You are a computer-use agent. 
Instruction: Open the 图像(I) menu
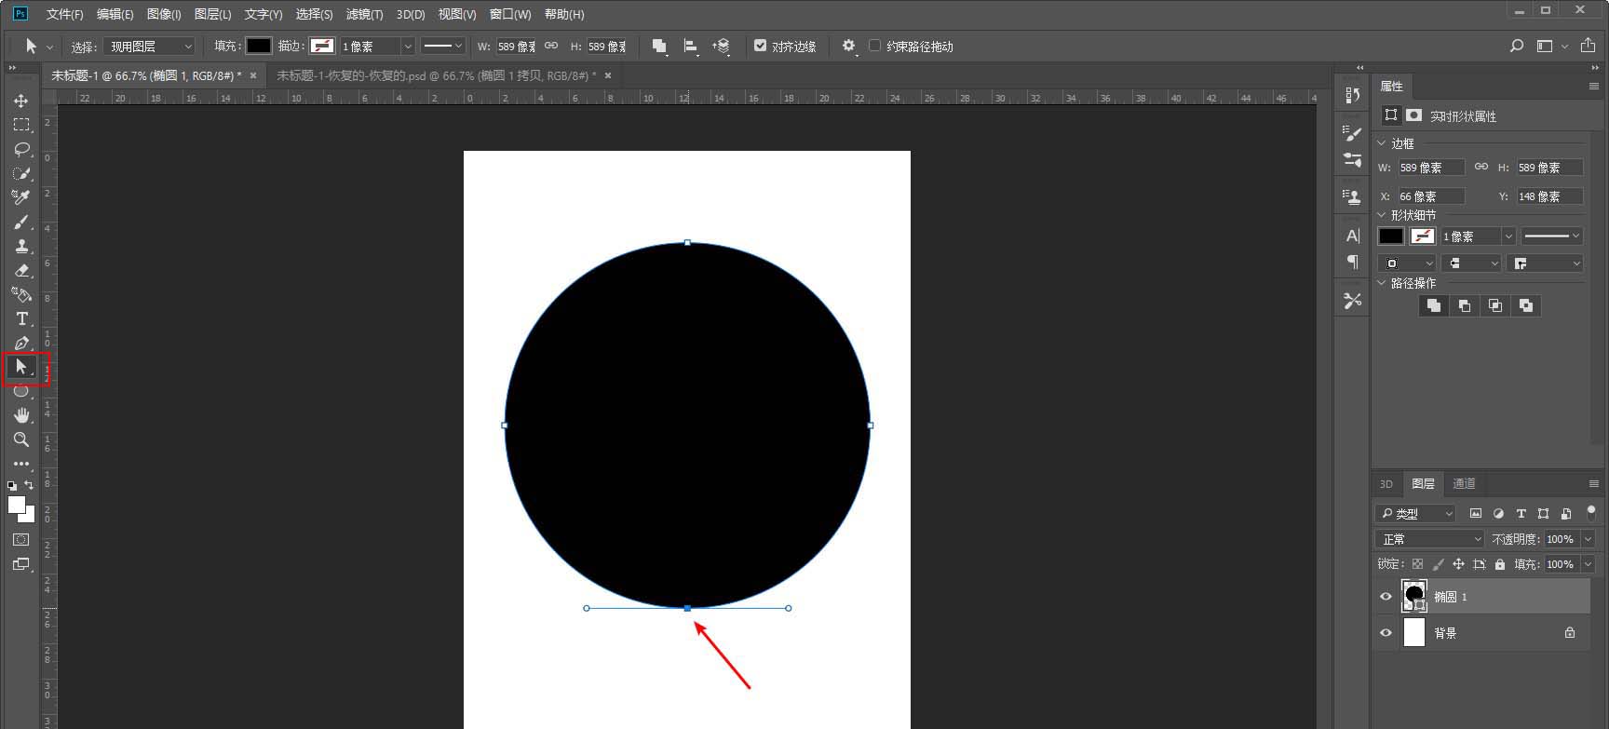pos(164,14)
